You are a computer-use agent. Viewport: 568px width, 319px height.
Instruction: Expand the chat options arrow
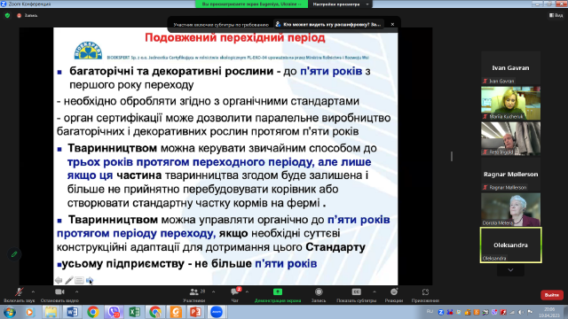pyautogui.click(x=247, y=292)
